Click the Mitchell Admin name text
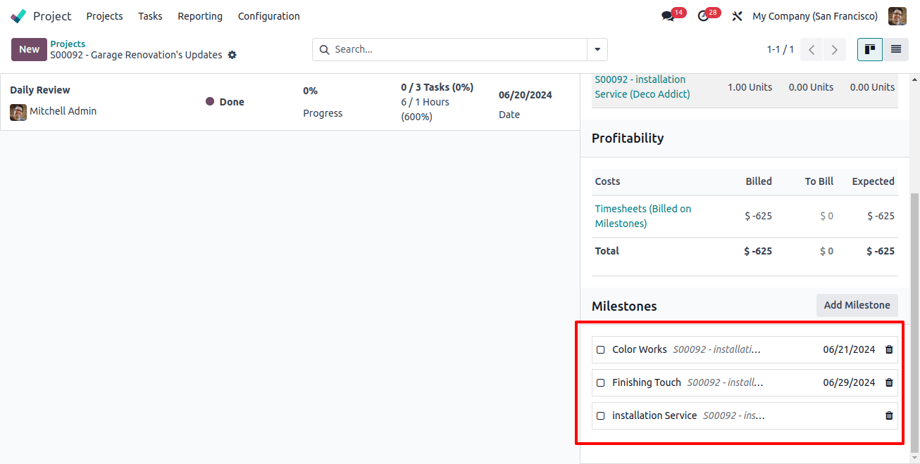 pos(63,111)
